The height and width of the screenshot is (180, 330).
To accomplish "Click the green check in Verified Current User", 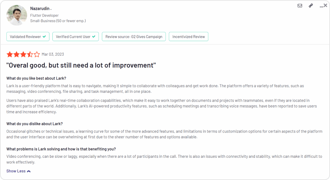I will tap(94, 36).
